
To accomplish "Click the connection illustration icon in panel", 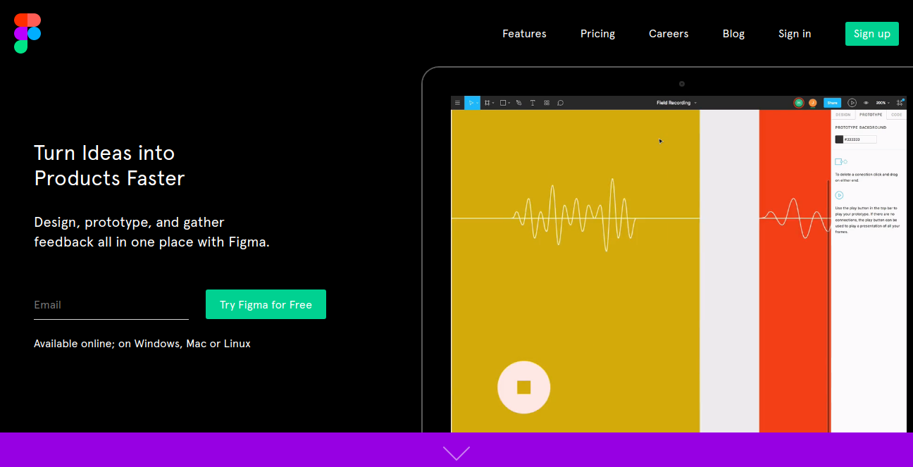I will 841,162.
